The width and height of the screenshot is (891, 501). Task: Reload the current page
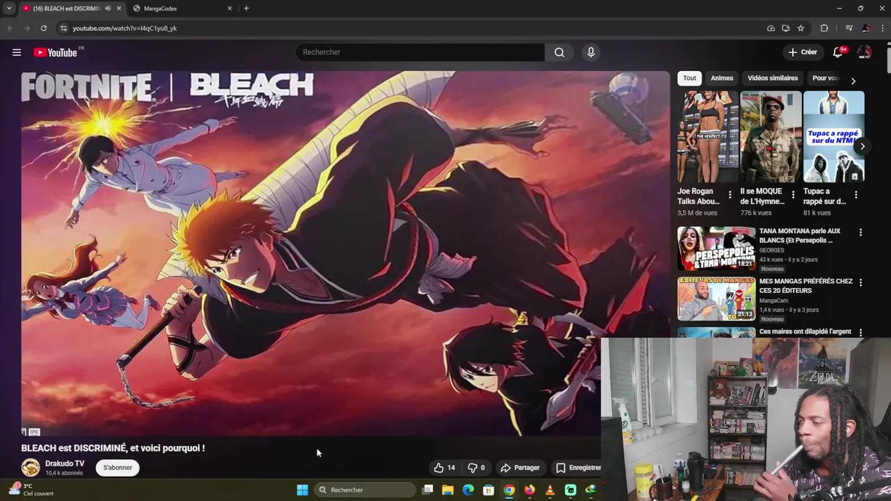tap(43, 29)
